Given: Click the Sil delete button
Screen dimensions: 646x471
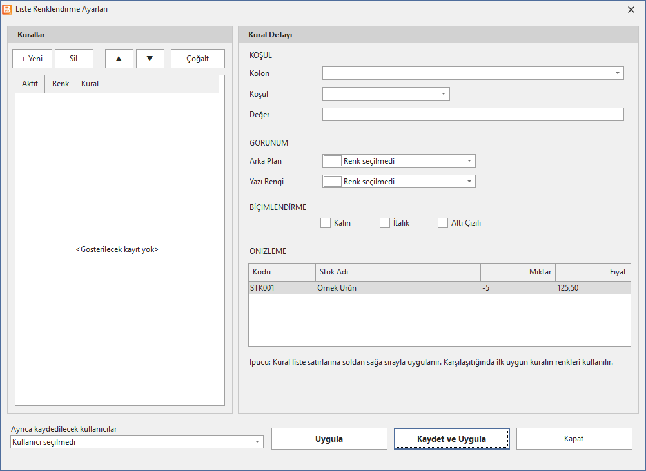Looking at the screenshot, I should (x=73, y=59).
